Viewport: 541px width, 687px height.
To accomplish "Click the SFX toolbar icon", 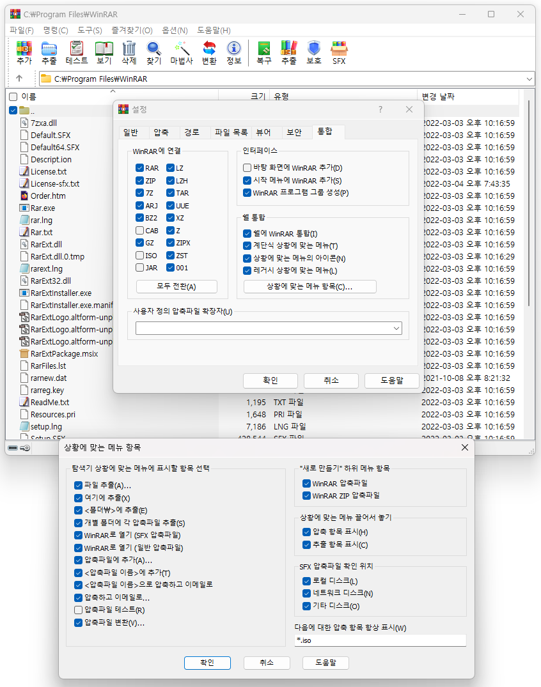I will [x=339, y=52].
